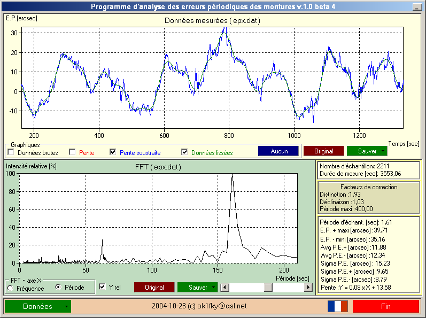The image size is (426, 318).
Task: Click the E.P. - mini 35,16 line
Action: 353,239
